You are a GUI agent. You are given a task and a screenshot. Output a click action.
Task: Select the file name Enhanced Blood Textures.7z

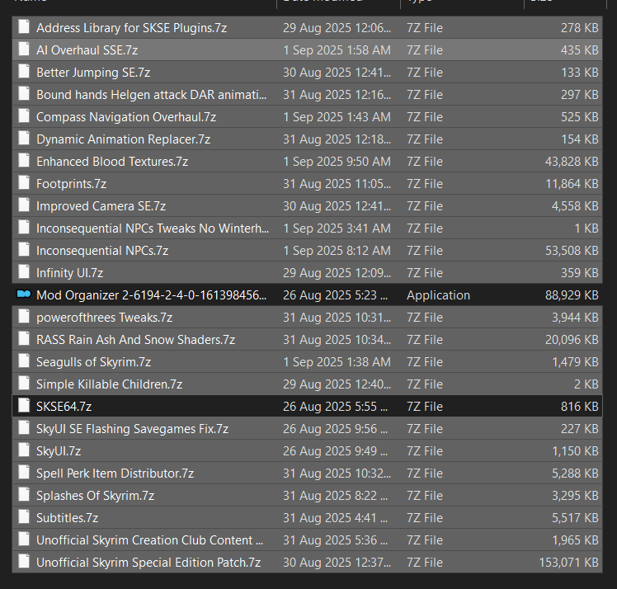point(112,162)
